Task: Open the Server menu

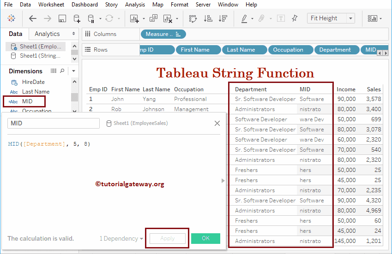Action: 203,5
